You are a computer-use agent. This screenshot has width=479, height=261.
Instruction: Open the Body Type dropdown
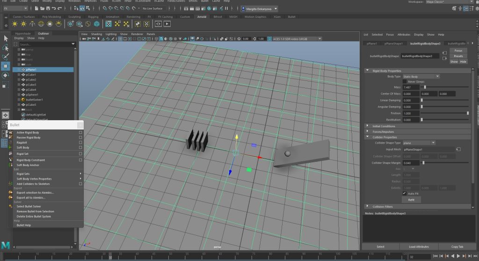pyautogui.click(x=421, y=76)
